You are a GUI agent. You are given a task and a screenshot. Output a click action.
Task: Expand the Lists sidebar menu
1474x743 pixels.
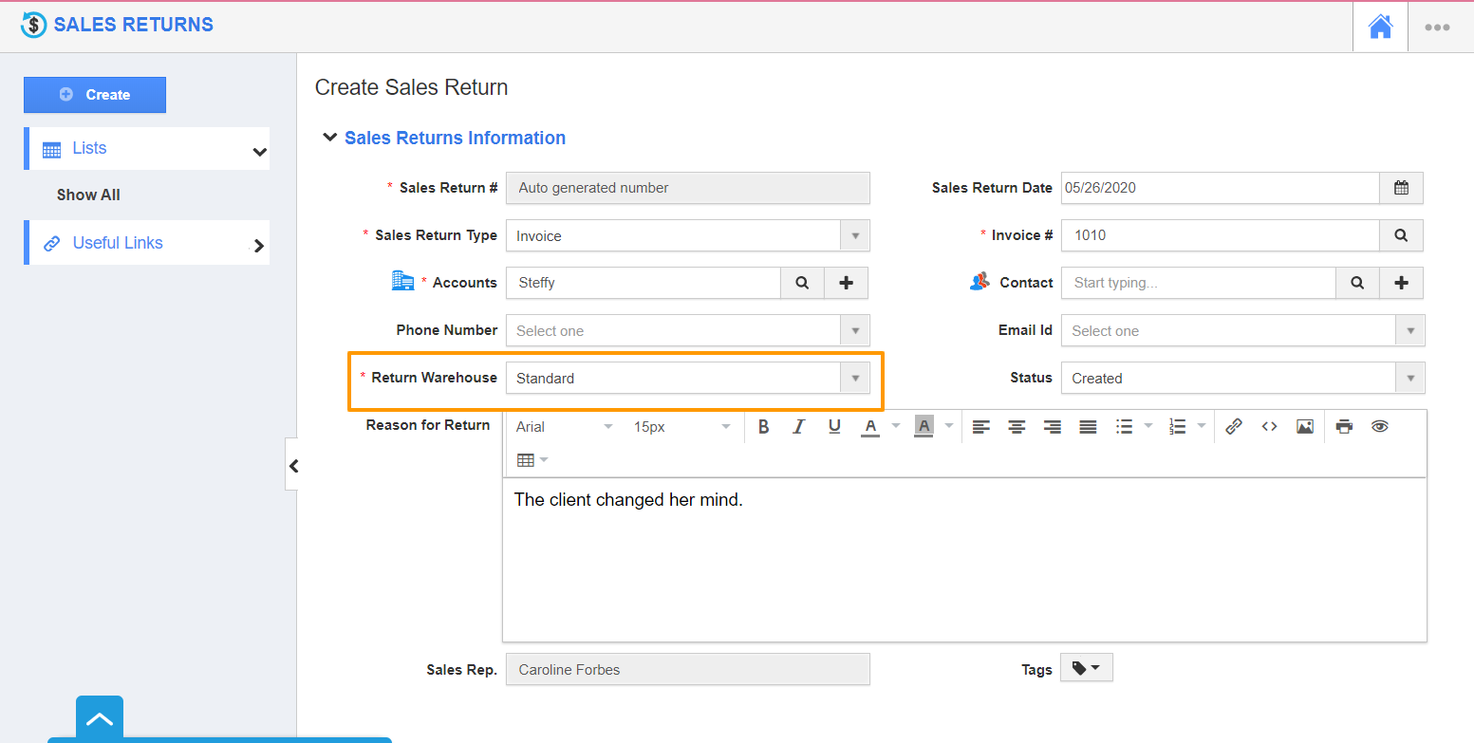coord(147,149)
